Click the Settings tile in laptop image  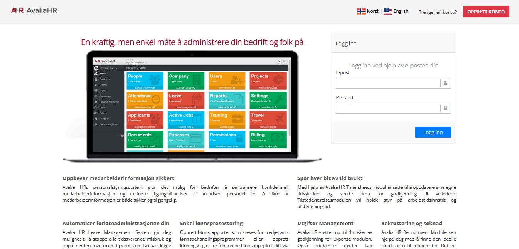[x=268, y=100]
